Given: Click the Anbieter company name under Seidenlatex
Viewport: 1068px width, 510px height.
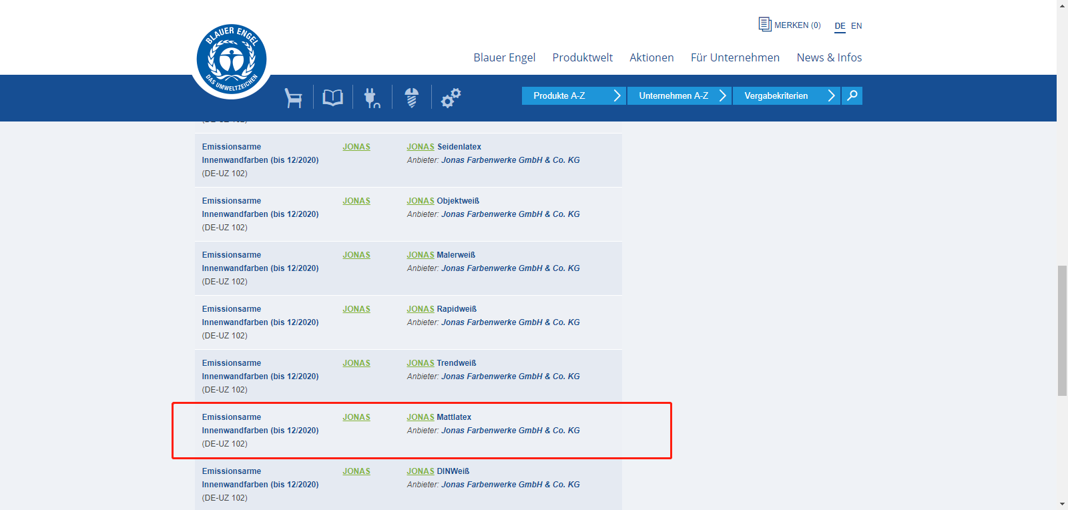Looking at the screenshot, I should tap(511, 160).
